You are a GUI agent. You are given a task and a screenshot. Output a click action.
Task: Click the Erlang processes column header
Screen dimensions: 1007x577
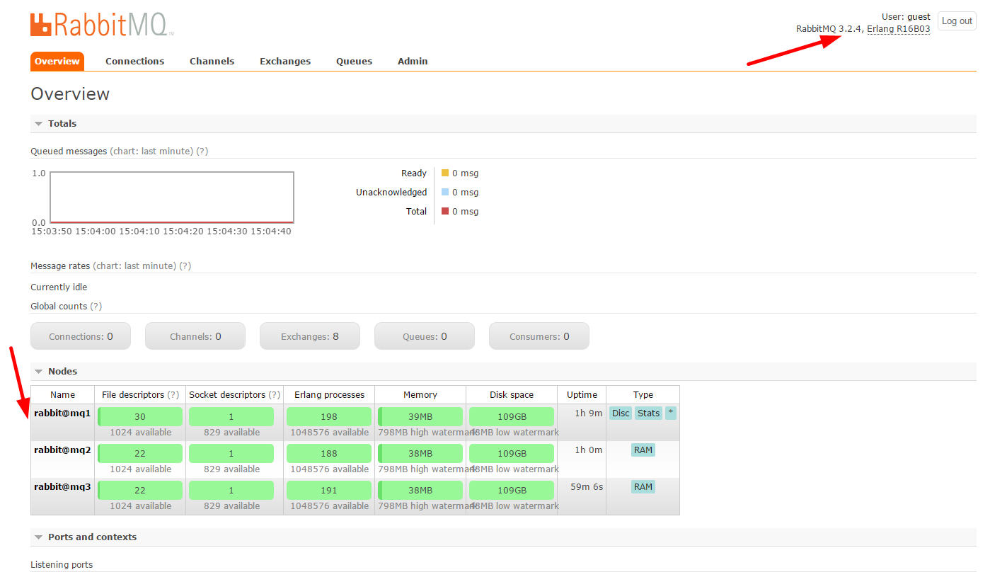pyautogui.click(x=330, y=394)
